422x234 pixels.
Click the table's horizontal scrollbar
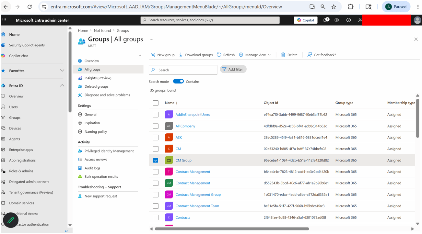click(x=232, y=229)
